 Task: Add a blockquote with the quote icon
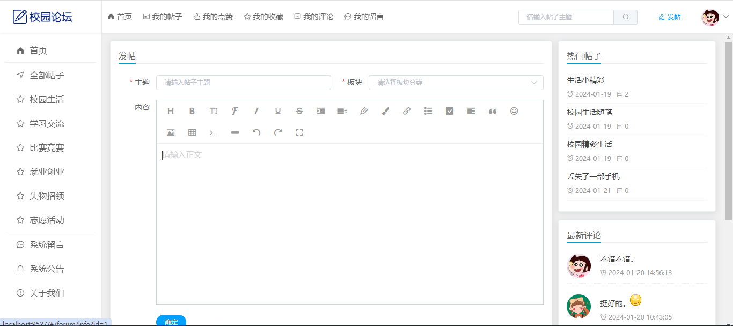point(493,111)
